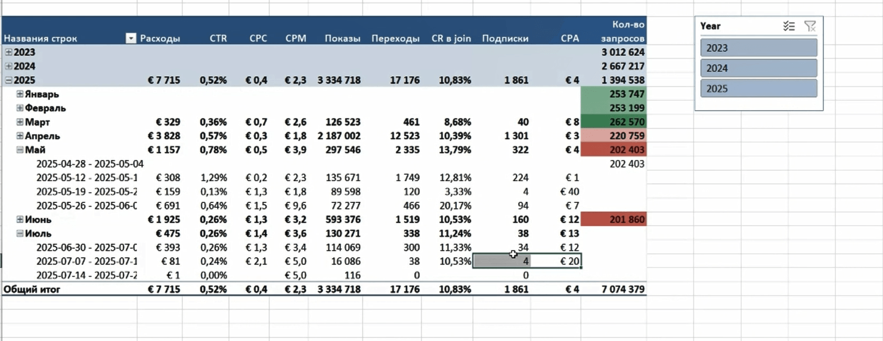The image size is (883, 341).
Task: Click the dark green 262 570 cell
Action: click(x=614, y=122)
